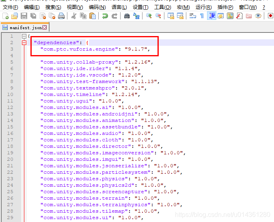Screen dimensions: 274x222
Task: Toggle word wrap icon
Action: coord(192,16)
